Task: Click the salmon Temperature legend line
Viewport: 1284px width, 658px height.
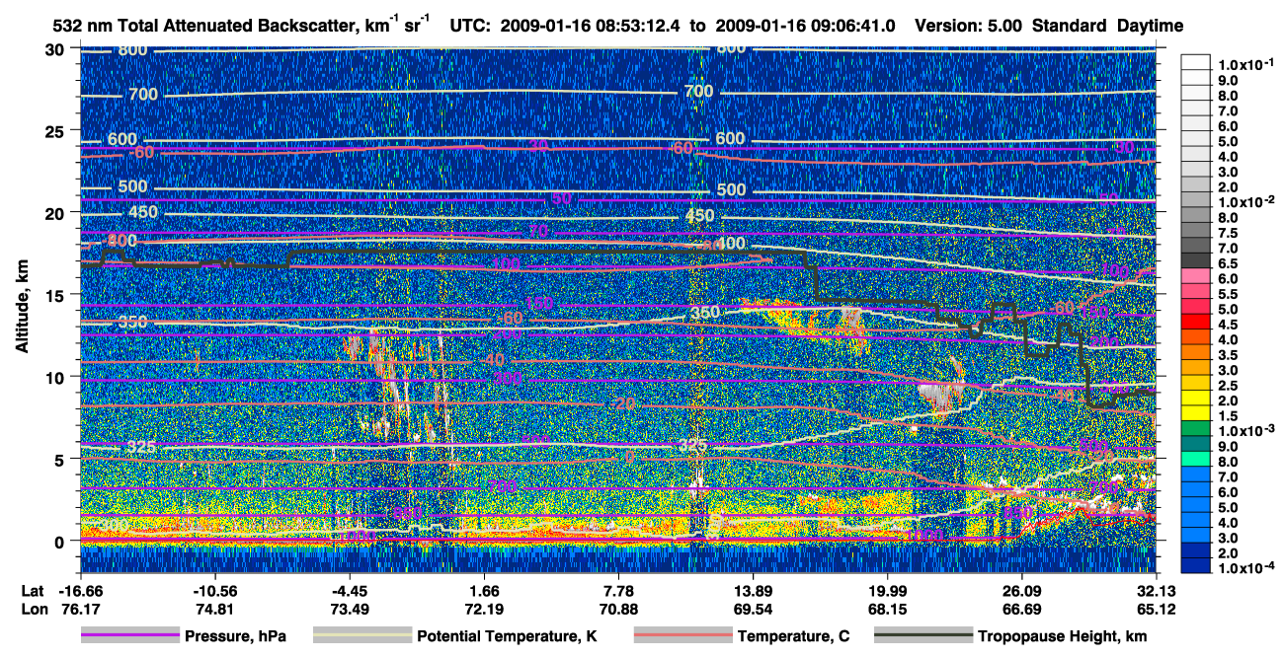Action: coord(682,636)
